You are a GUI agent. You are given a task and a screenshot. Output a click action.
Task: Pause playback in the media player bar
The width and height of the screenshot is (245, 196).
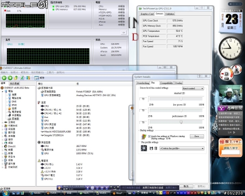tap(97, 188)
